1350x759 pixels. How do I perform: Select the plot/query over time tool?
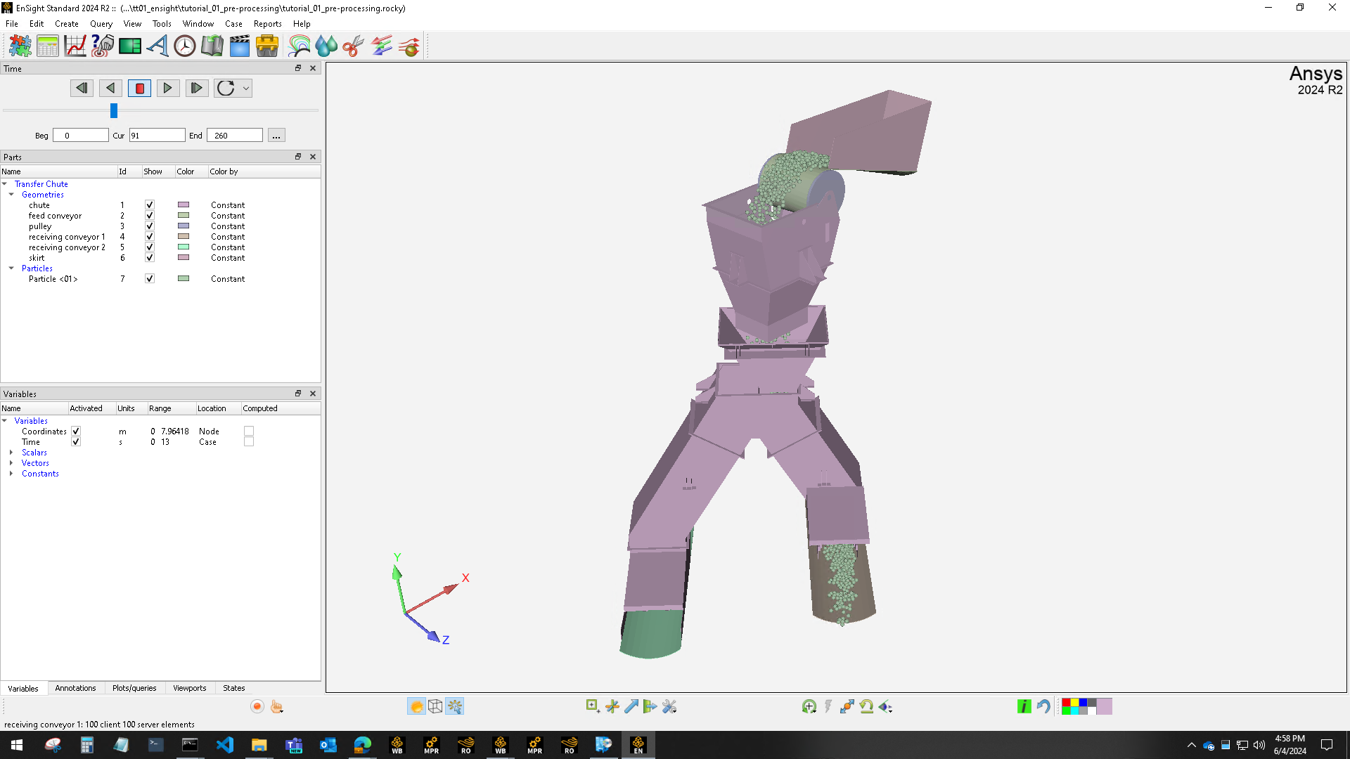pyautogui.click(x=75, y=46)
